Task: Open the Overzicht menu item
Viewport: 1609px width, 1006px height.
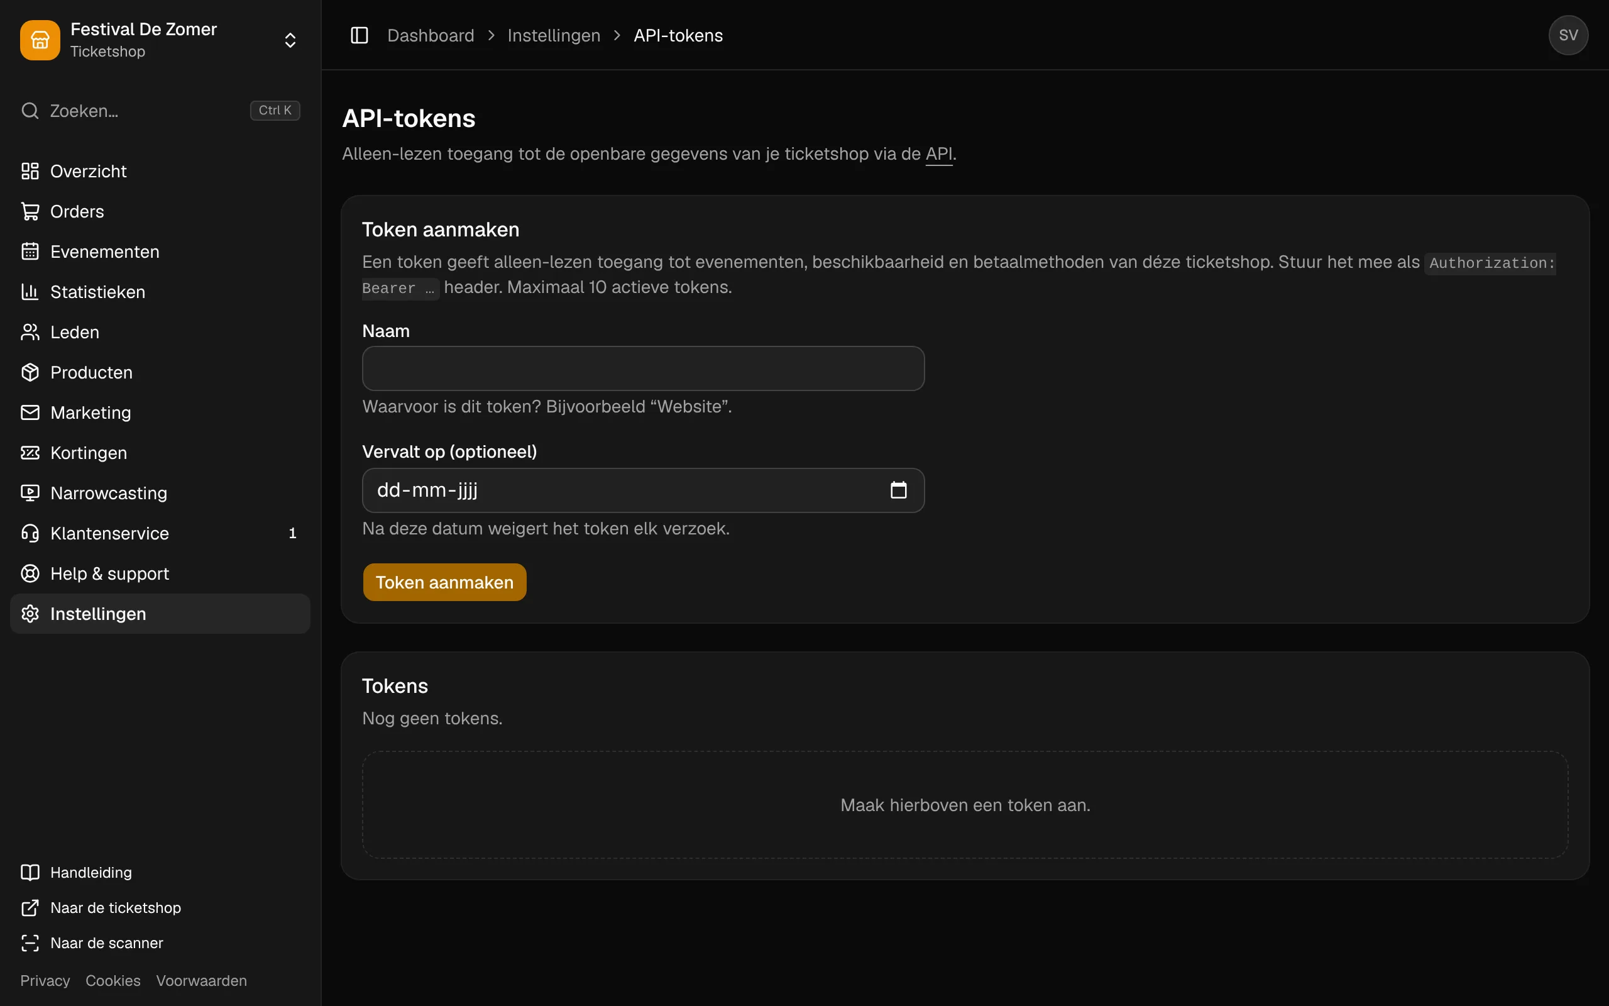Action: pyautogui.click(x=160, y=171)
